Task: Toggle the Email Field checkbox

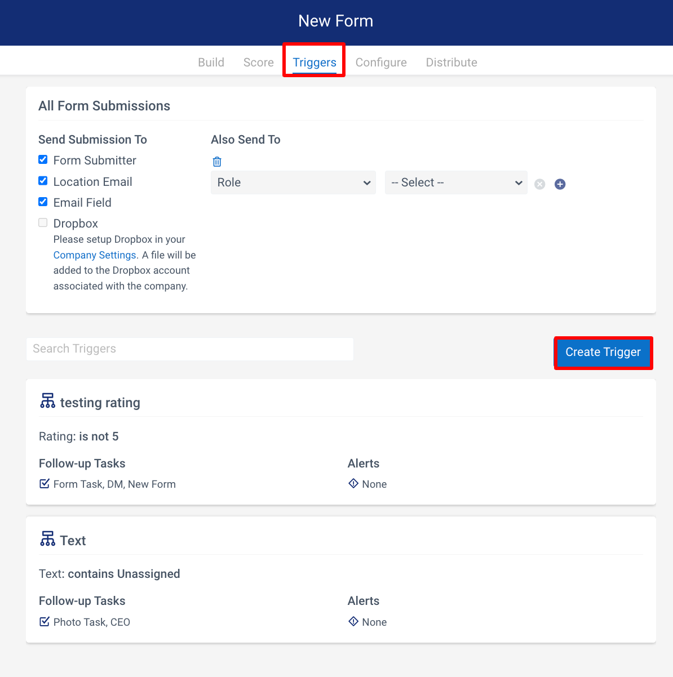Action: [x=43, y=202]
